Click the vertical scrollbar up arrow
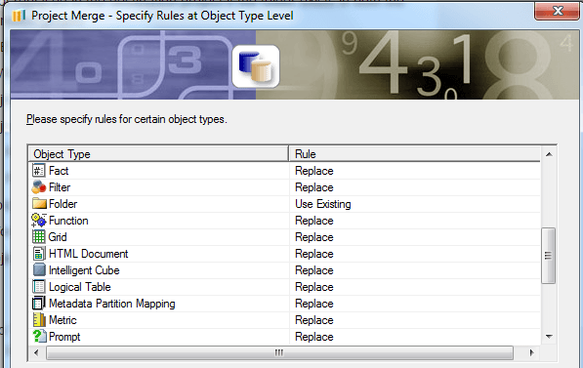The image size is (583, 368). pos(549,154)
